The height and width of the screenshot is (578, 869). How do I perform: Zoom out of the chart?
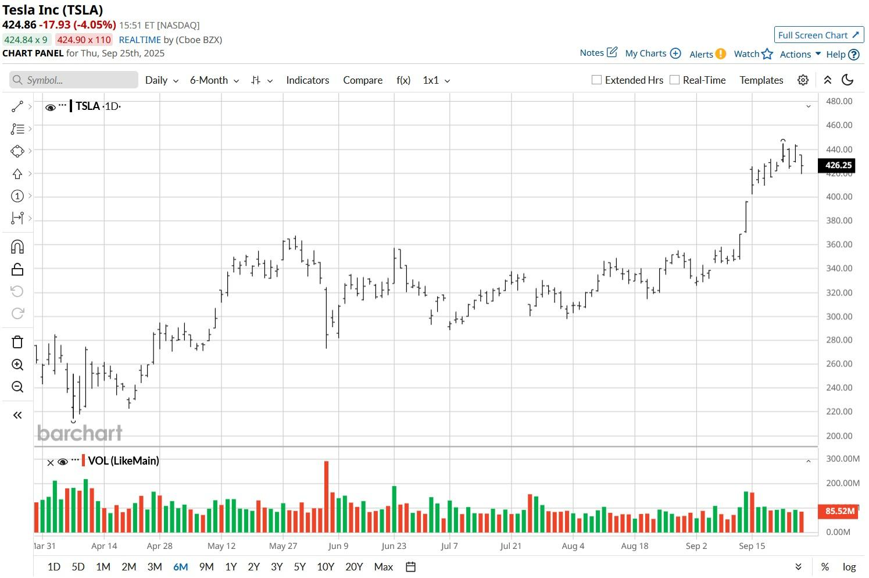(x=17, y=387)
